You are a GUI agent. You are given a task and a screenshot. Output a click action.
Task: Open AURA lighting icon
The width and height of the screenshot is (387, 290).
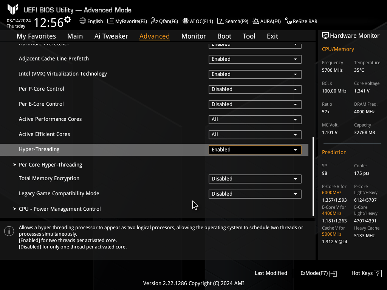[256, 21]
